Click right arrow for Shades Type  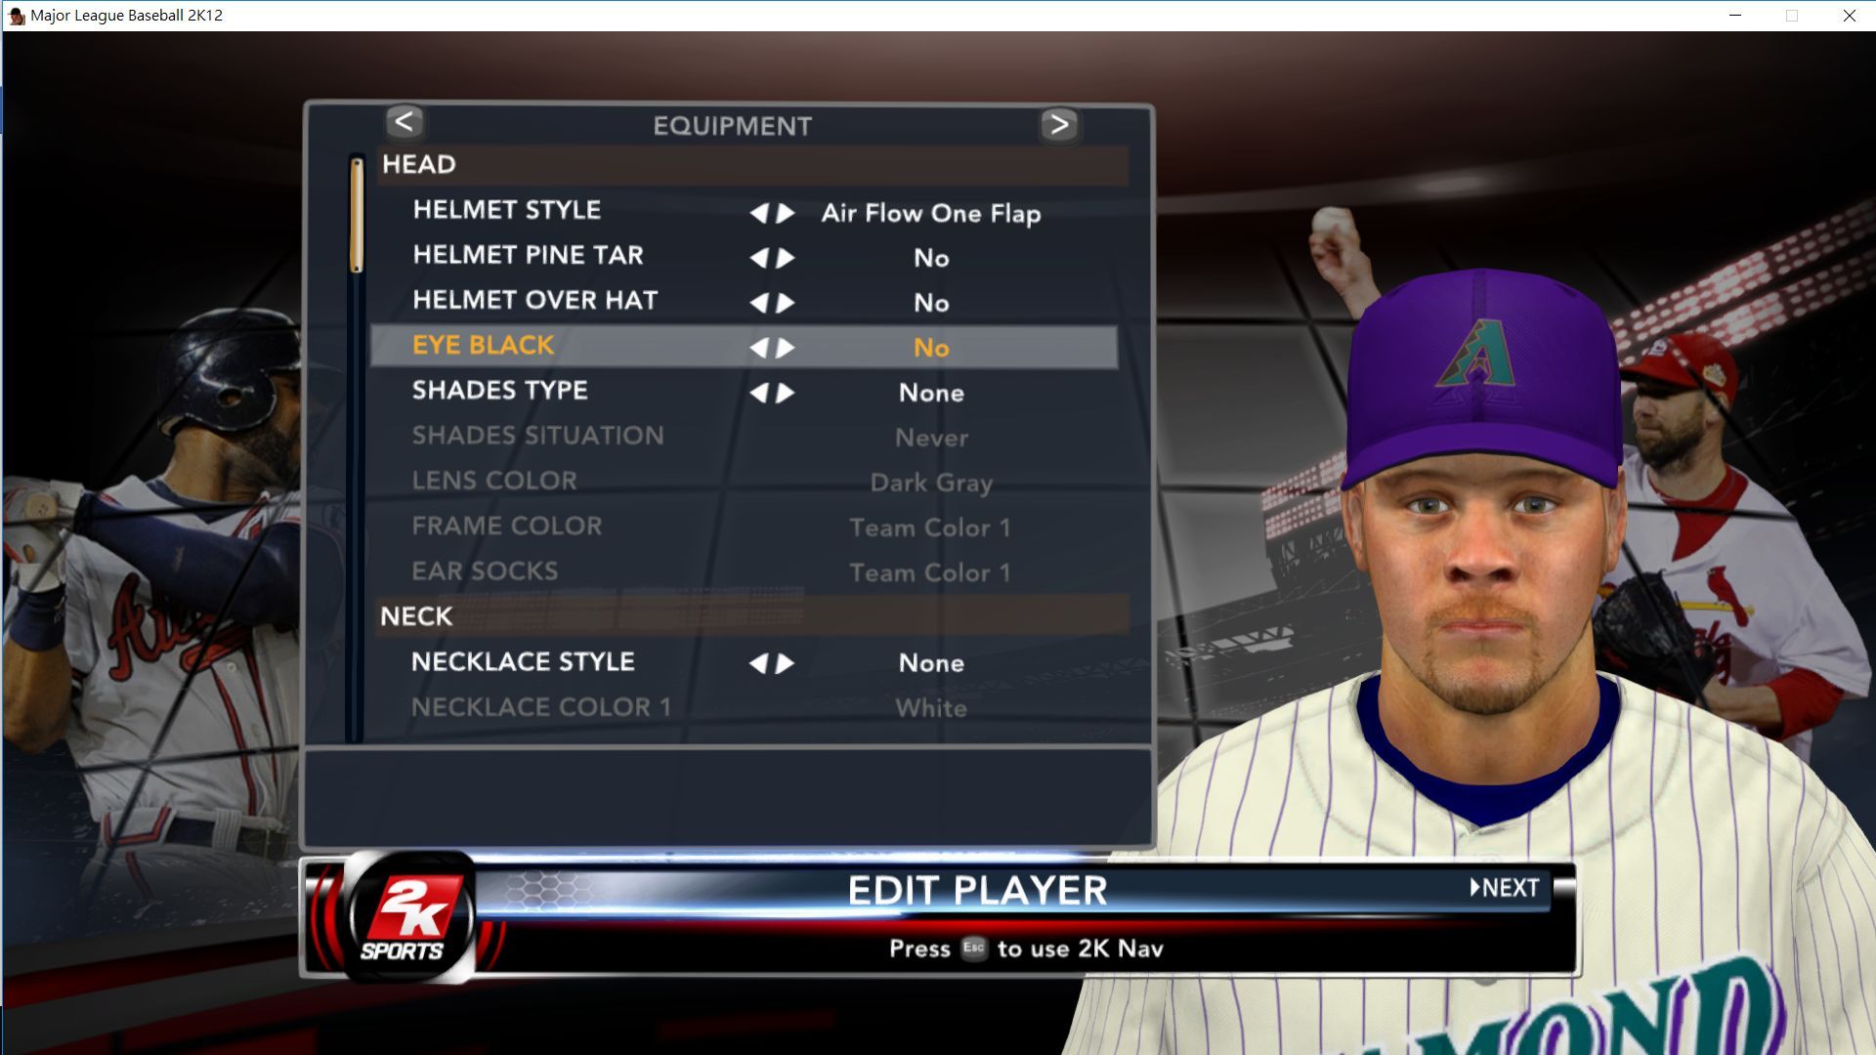pos(785,393)
